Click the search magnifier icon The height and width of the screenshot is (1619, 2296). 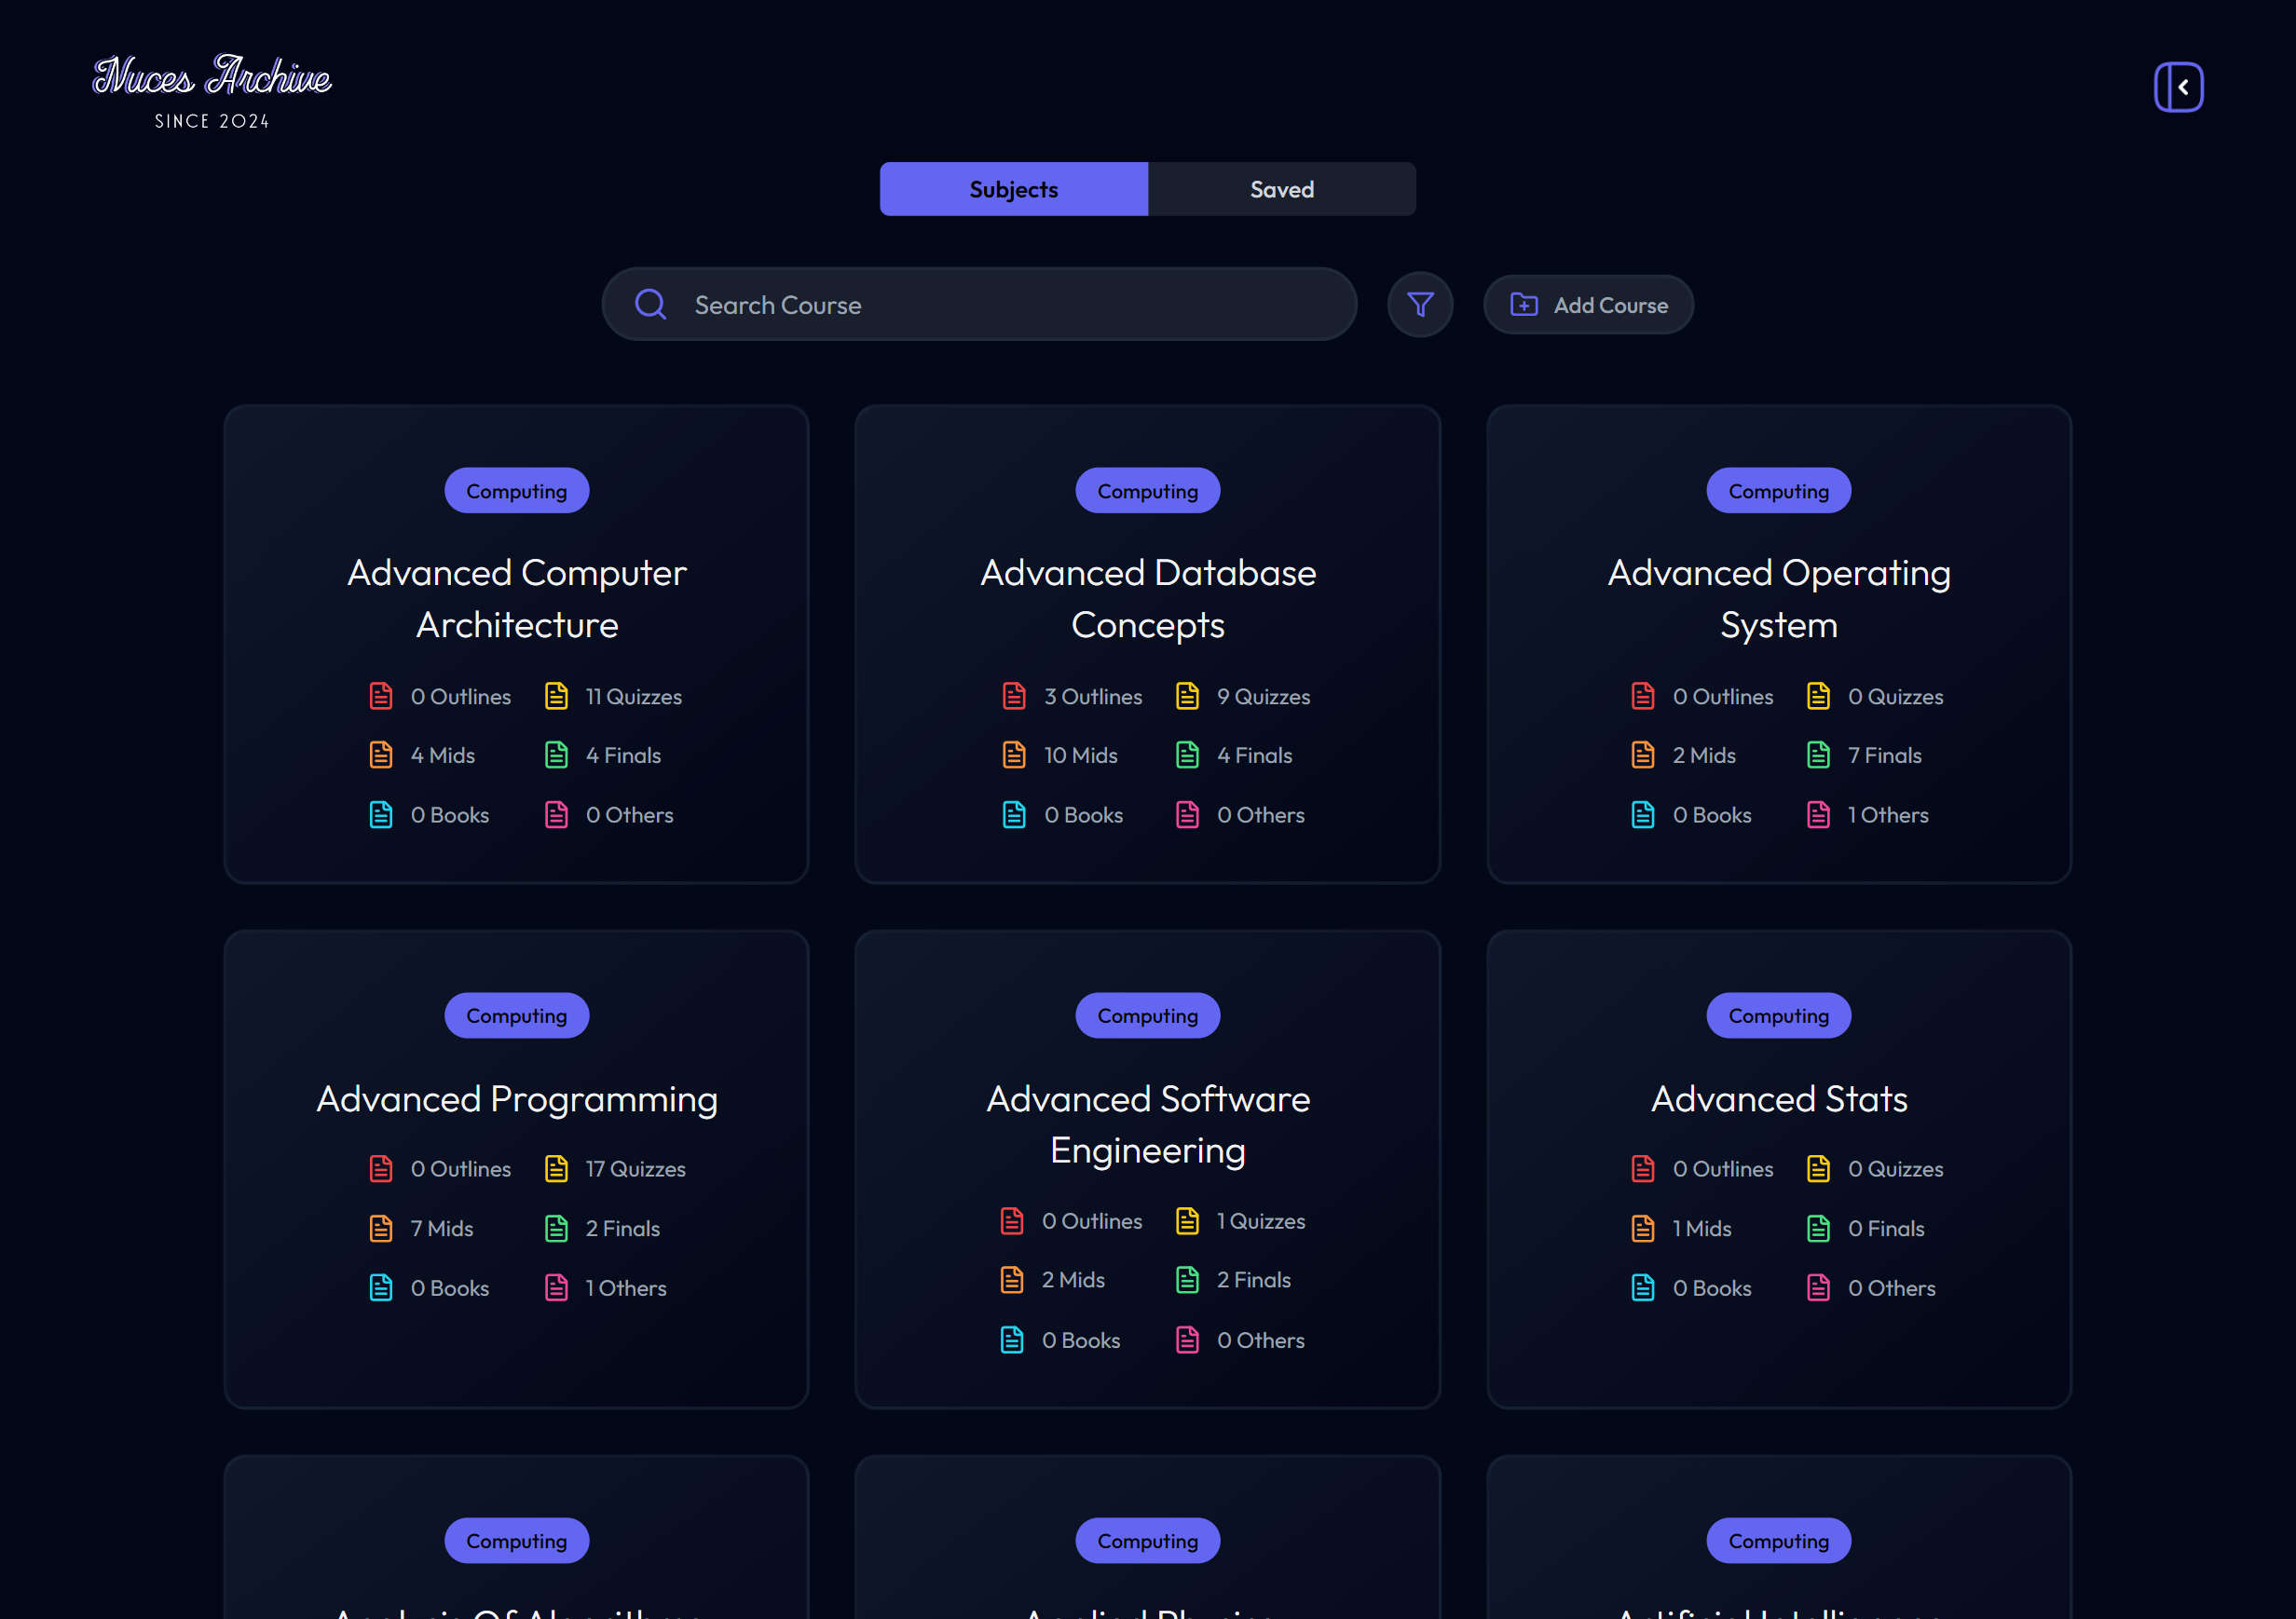[x=650, y=304]
